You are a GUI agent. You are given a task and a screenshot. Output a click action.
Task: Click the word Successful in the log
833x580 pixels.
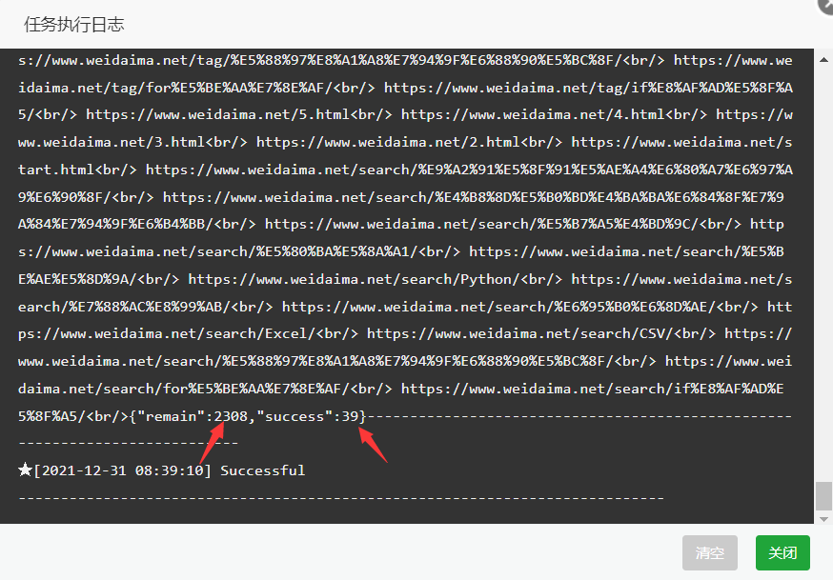click(x=262, y=470)
